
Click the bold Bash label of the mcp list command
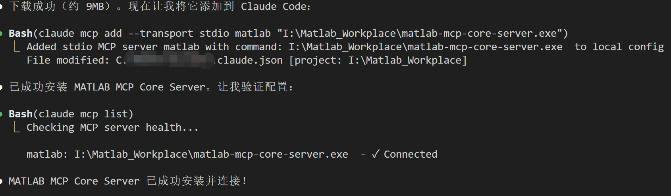21,114
